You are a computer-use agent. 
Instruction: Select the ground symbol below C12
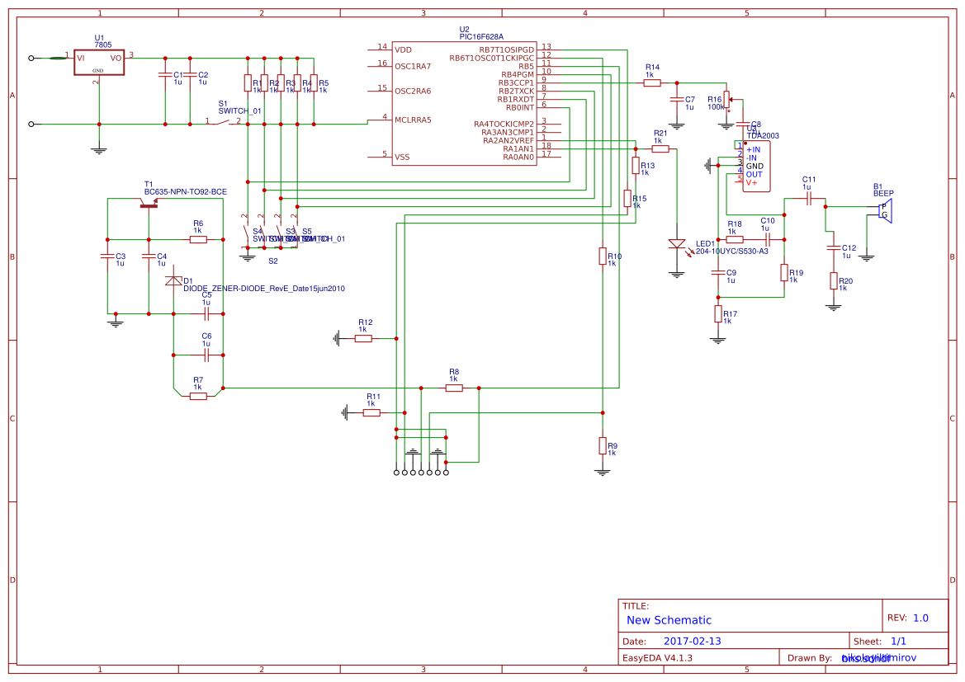[834, 307]
